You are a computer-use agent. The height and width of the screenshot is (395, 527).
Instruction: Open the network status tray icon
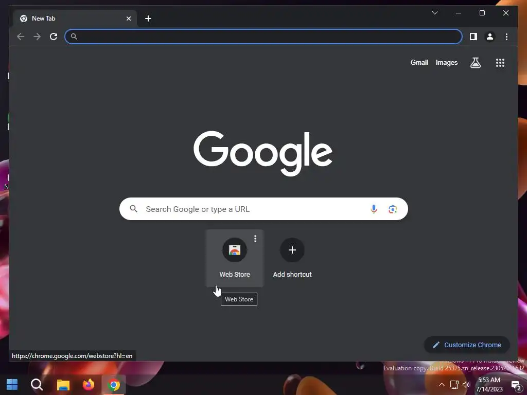[454, 385]
